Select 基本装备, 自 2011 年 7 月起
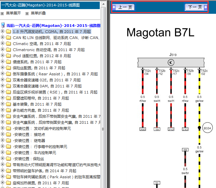 37,104
